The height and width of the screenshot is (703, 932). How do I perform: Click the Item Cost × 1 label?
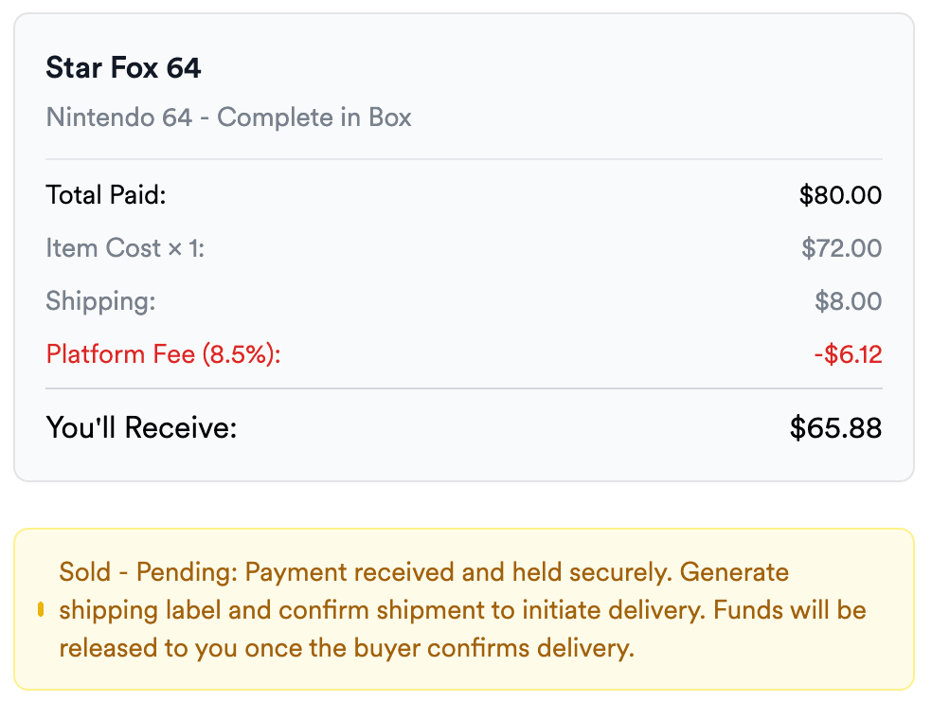125,248
